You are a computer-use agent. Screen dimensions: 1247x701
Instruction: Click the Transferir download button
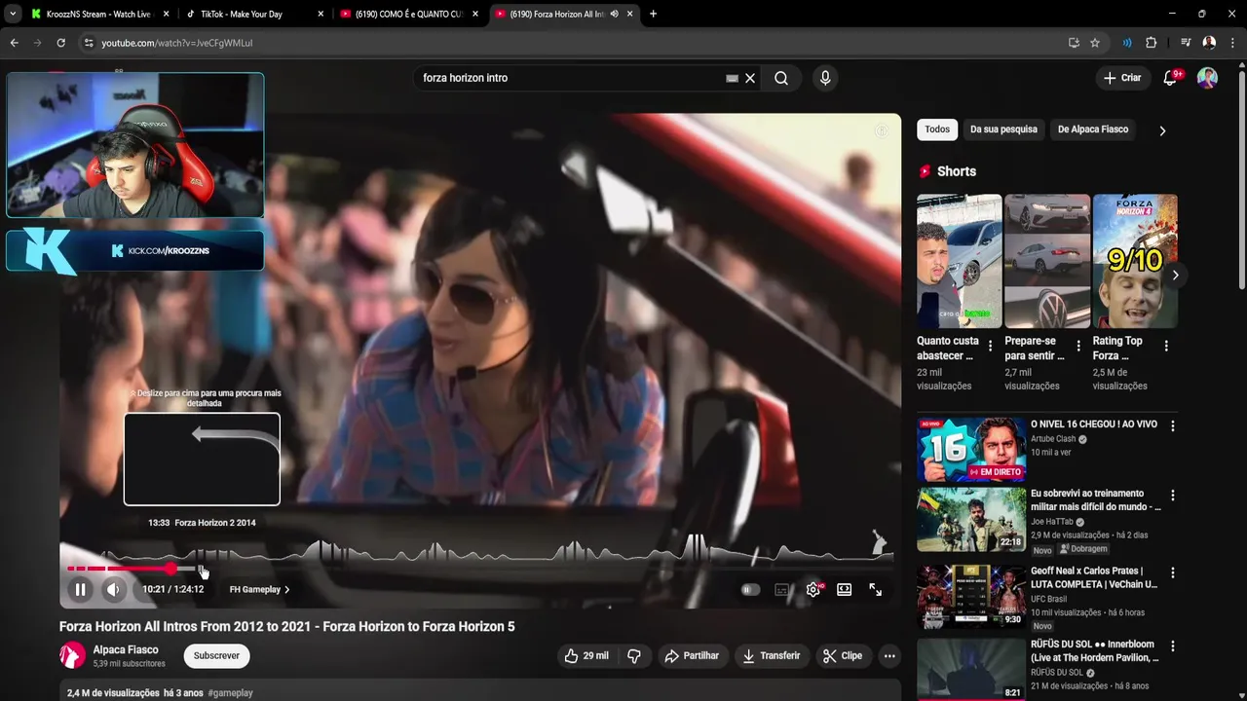[771, 656]
